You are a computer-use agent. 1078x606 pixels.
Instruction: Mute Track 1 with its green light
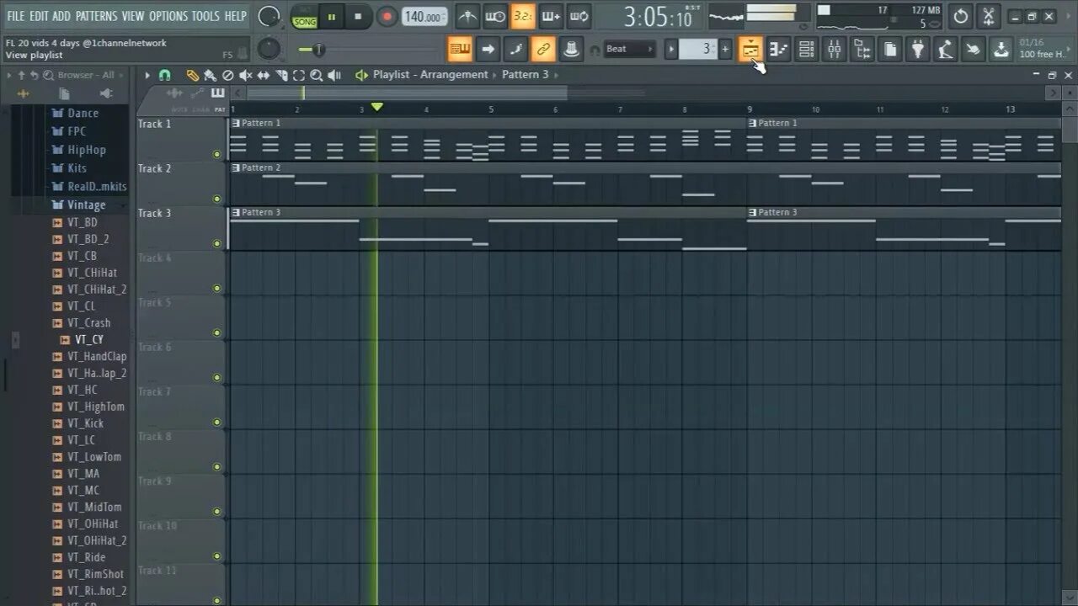(216, 154)
